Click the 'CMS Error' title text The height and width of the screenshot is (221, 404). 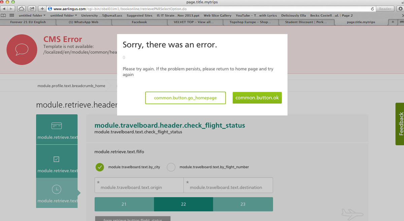(63, 39)
